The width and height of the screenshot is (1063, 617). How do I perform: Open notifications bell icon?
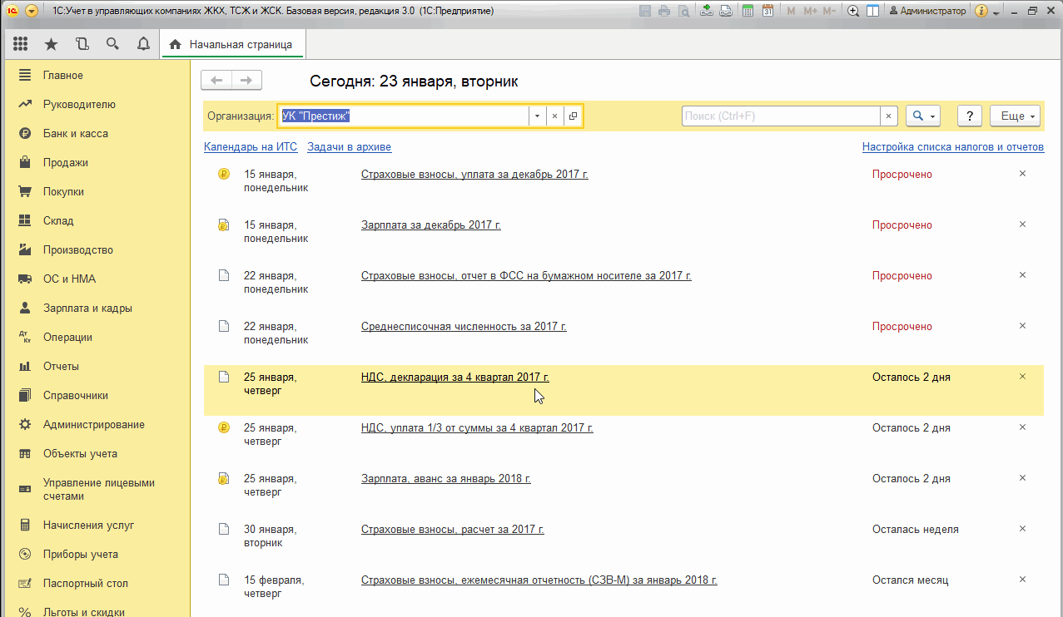click(143, 44)
